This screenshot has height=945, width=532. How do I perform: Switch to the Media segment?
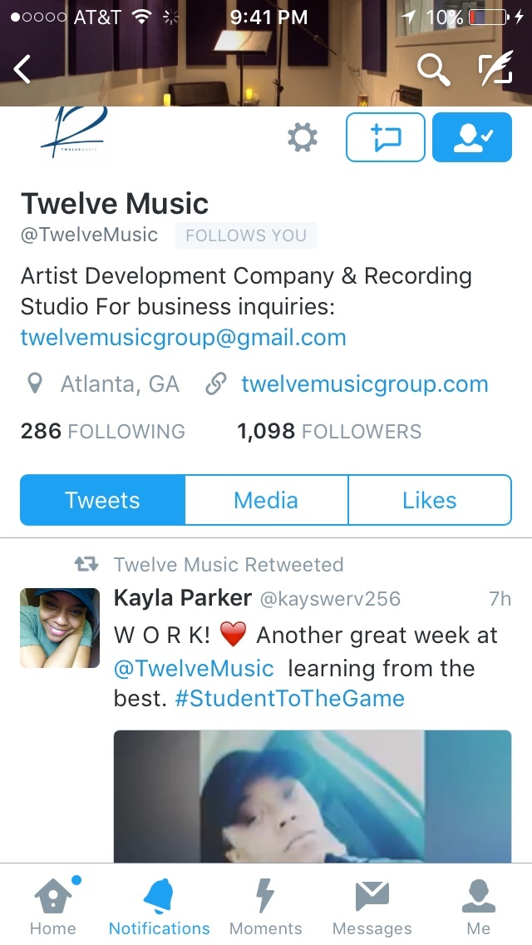(266, 500)
